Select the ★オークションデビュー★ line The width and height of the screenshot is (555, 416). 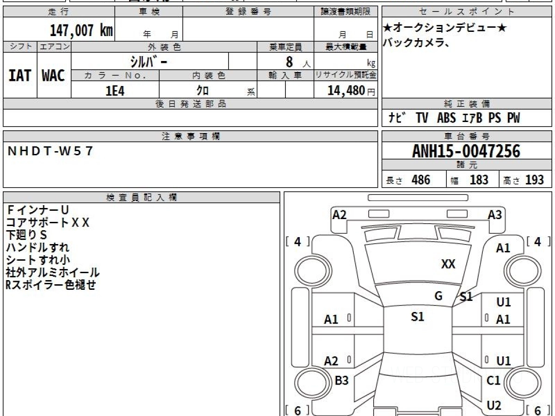coord(445,28)
